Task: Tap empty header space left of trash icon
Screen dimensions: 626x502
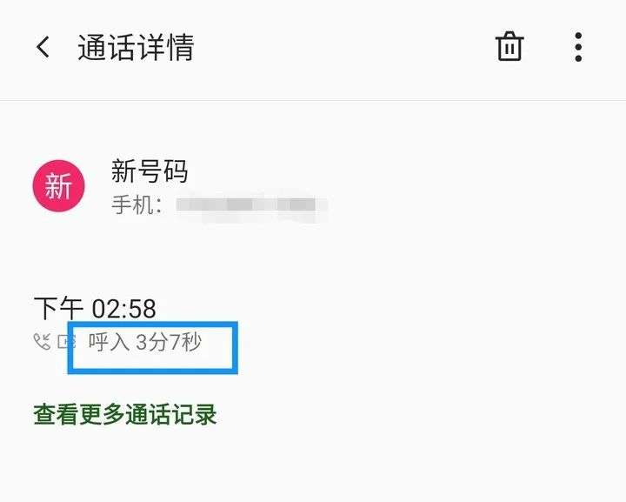Action: click(x=343, y=47)
